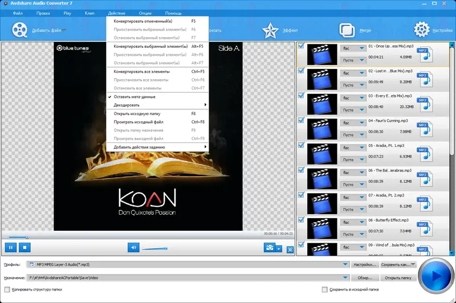Click MP3 output icon for 05 - Aradia, Pt. 1
The height and width of the screenshot is (303, 456).
(x=425, y=154)
